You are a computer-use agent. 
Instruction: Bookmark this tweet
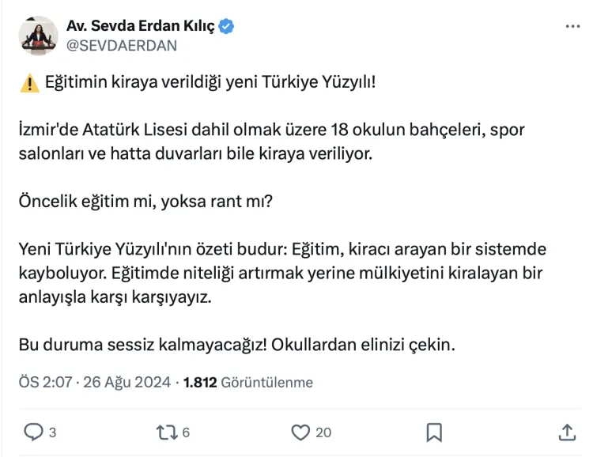tap(433, 432)
